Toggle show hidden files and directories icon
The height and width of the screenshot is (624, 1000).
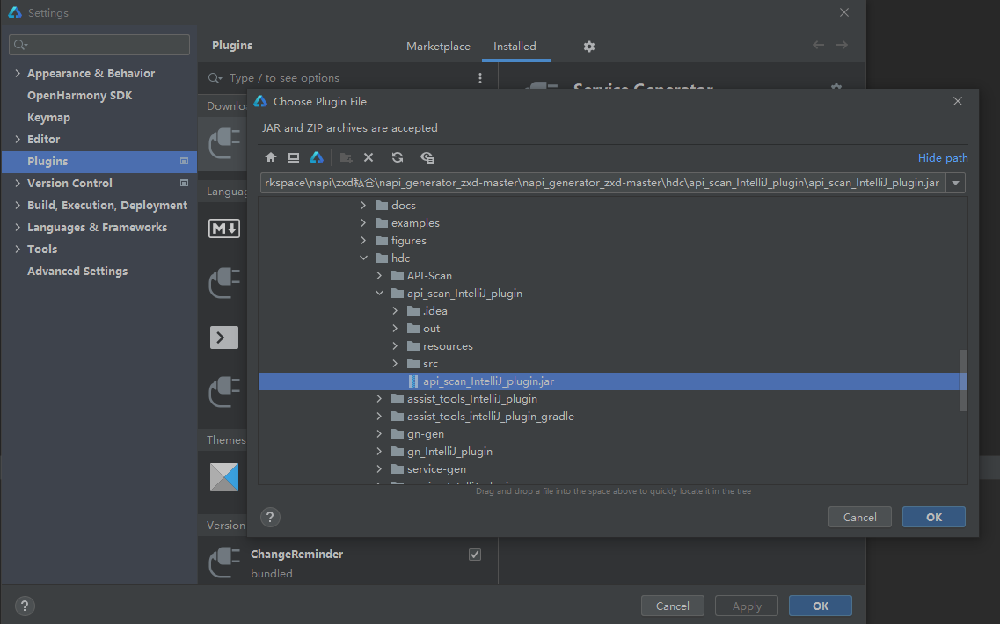427,157
